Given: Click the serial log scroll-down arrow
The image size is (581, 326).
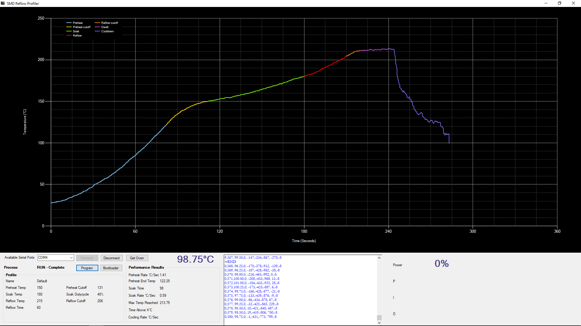Looking at the screenshot, I should click(x=379, y=323).
